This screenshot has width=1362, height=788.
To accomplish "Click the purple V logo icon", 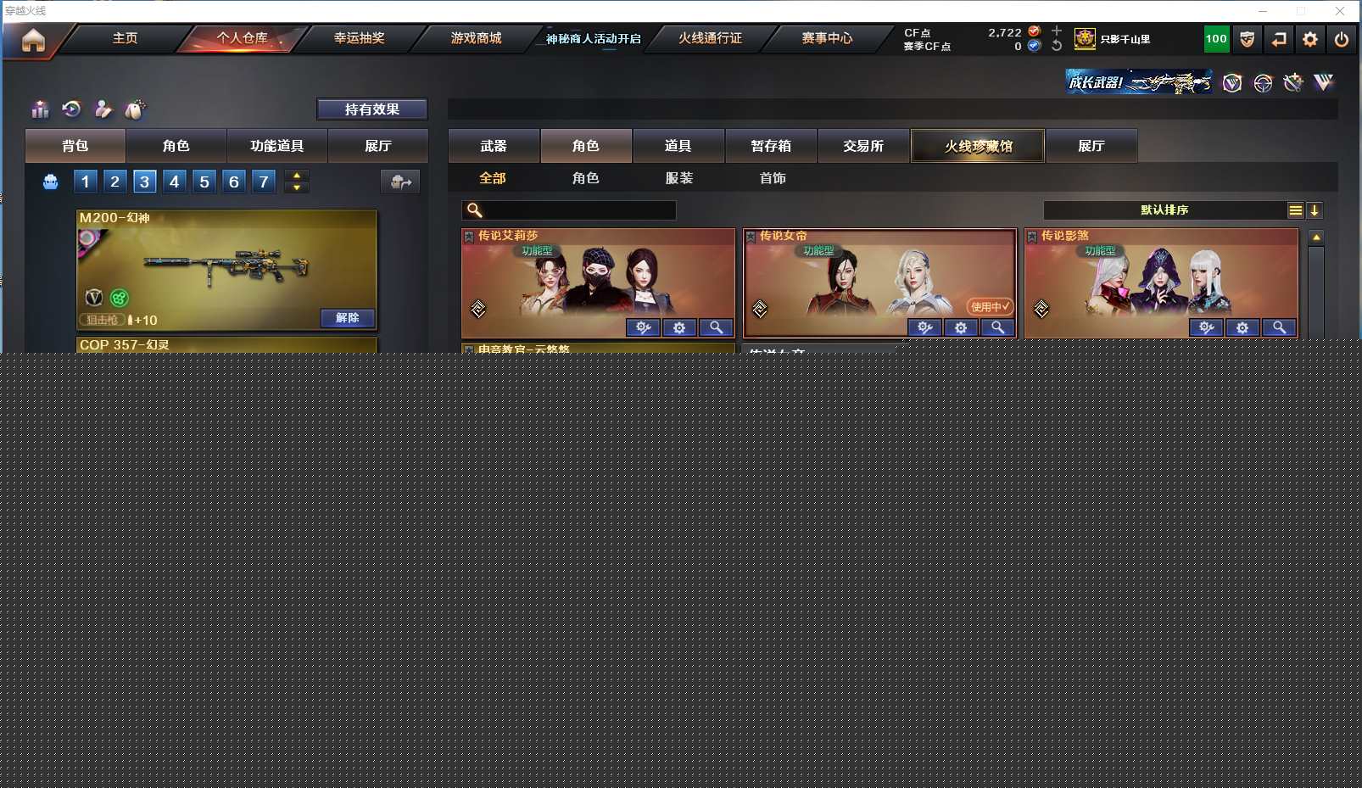I will coord(1324,82).
